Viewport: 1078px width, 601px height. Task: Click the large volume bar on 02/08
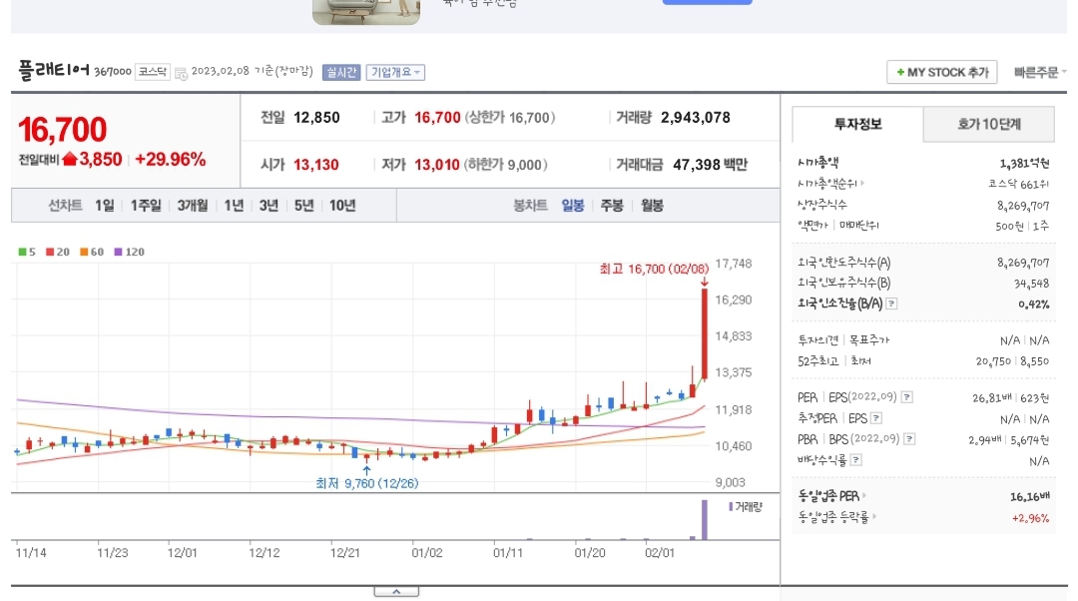point(705,520)
